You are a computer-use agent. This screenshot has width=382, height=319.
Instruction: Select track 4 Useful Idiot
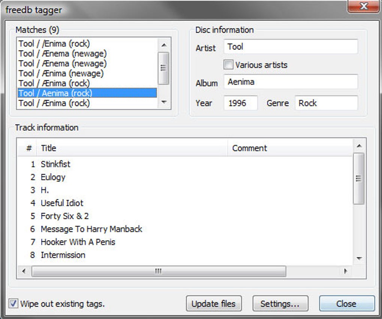pyautogui.click(x=185, y=203)
